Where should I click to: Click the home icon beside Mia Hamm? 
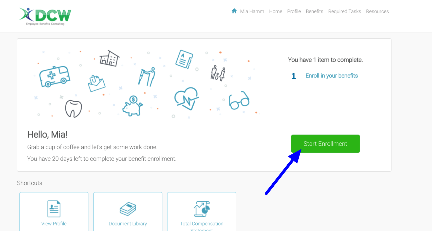coord(234,11)
